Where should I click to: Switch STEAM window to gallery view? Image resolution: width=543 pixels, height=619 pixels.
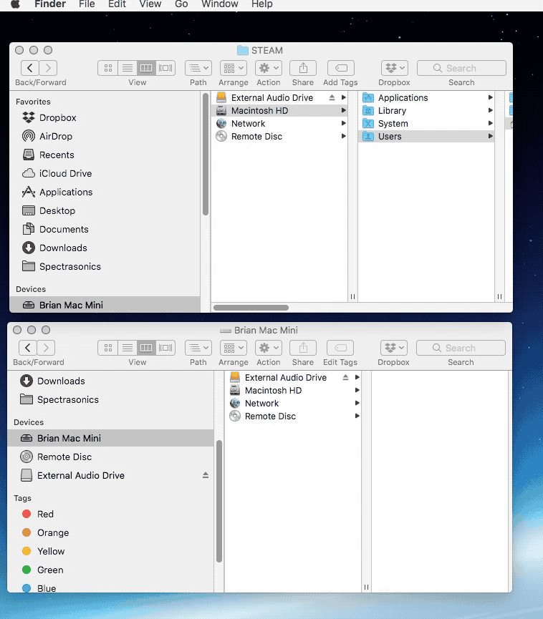pyautogui.click(x=165, y=68)
